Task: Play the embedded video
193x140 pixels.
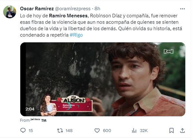Action: click(103, 79)
